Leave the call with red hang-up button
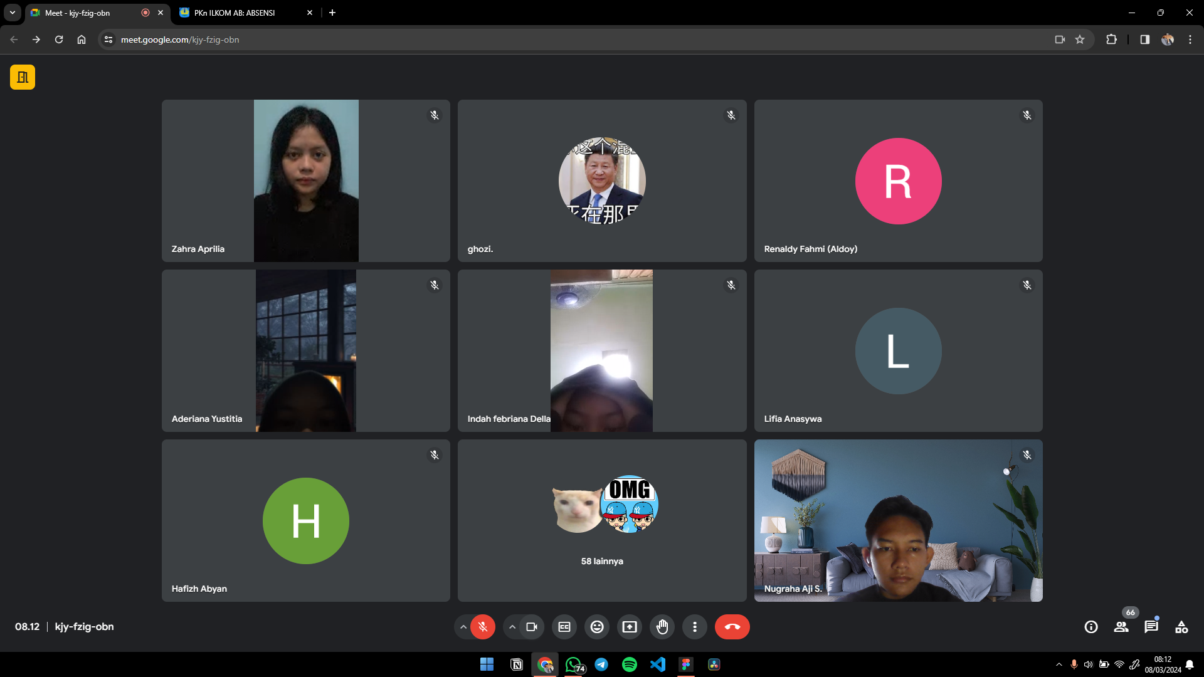This screenshot has width=1204, height=677. [x=732, y=627]
